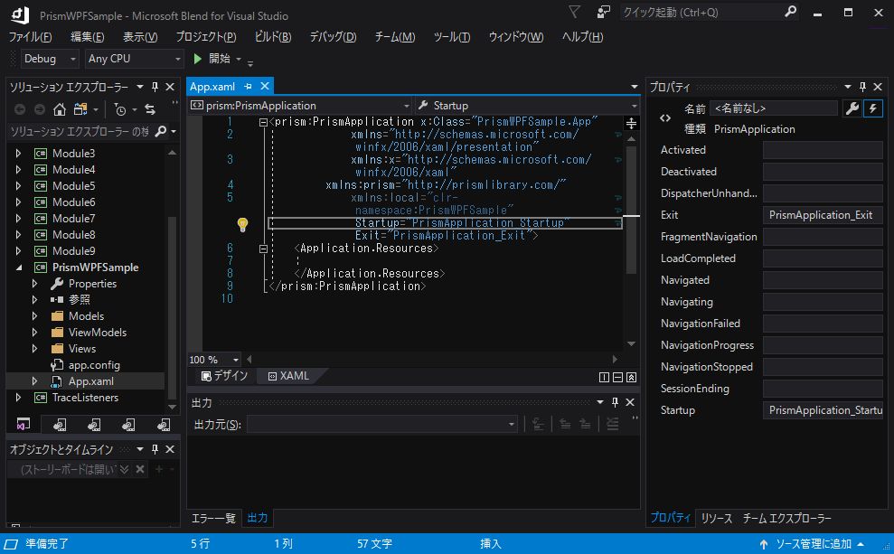Click the Home icon in Solution Explorer
The image size is (894, 554).
tap(60, 108)
